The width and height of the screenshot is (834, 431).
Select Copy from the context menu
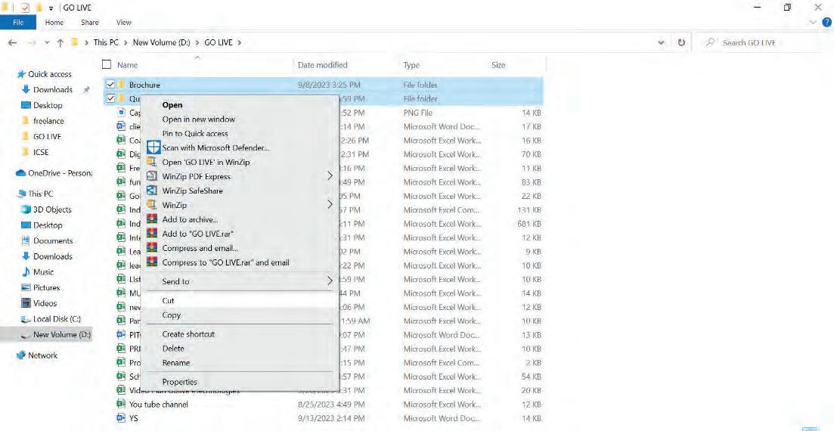coord(172,315)
